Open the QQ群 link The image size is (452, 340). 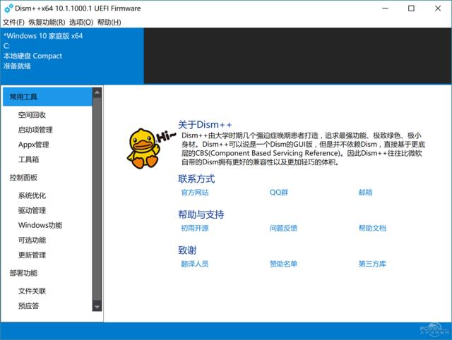tap(280, 192)
